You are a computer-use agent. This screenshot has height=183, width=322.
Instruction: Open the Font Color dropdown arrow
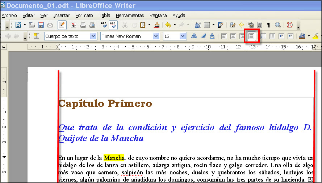(x=309, y=36)
